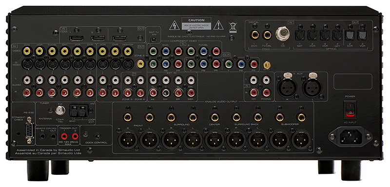Click the coax 3 CD digital input
390x187 pixels.
pos(282,33)
